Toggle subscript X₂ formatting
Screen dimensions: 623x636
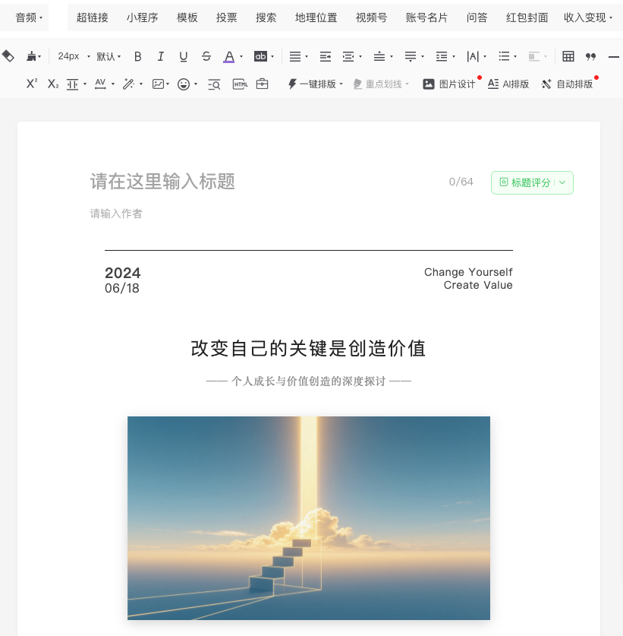[53, 84]
